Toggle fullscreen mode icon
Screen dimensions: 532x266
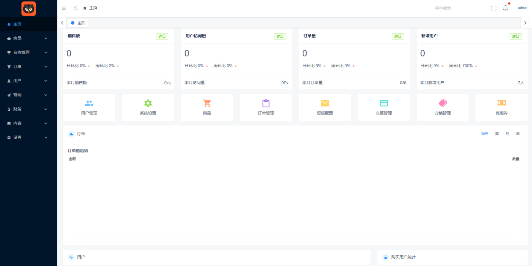(x=494, y=8)
